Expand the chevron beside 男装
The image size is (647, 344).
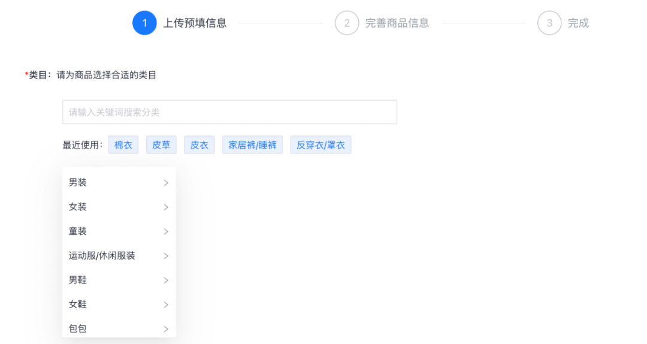(x=166, y=183)
